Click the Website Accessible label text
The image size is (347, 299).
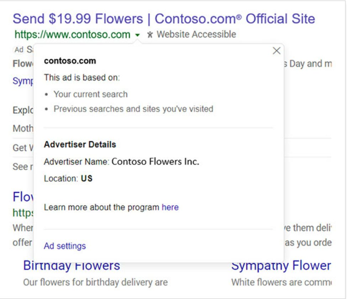(x=196, y=35)
